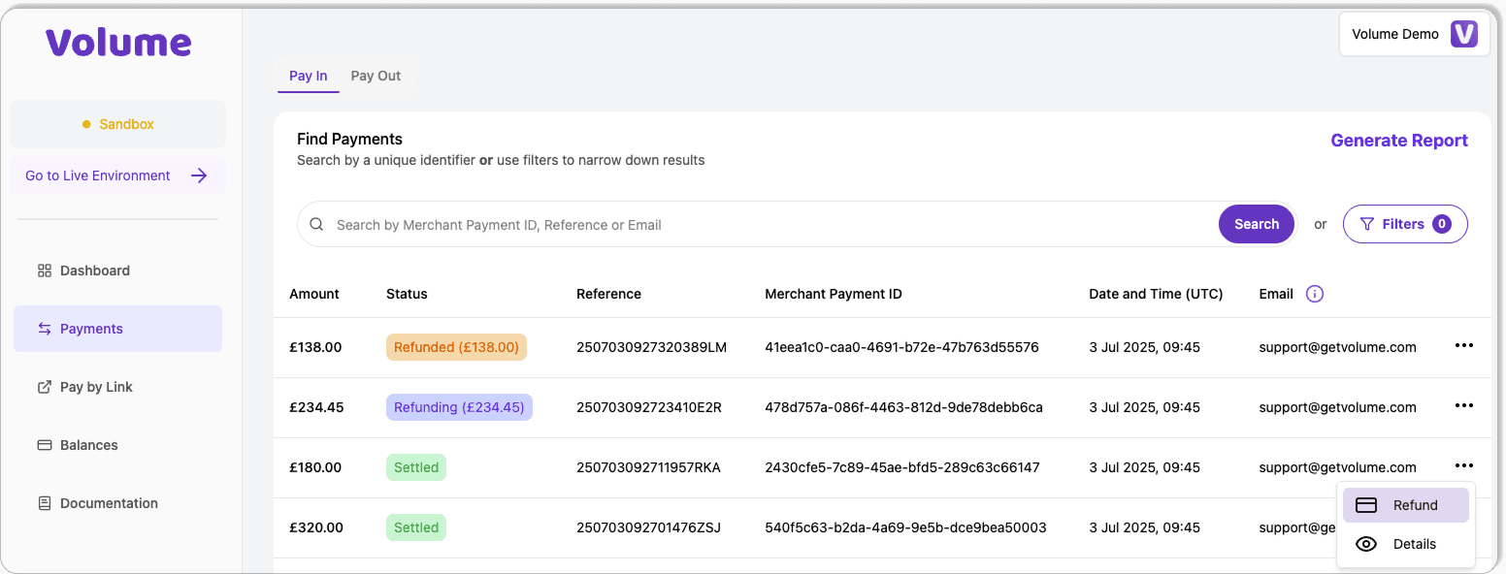Click the purple V avatar icon
The width and height of the screenshot is (1506, 574).
[x=1463, y=34]
